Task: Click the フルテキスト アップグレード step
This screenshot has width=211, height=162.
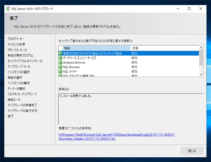Action: (22, 94)
